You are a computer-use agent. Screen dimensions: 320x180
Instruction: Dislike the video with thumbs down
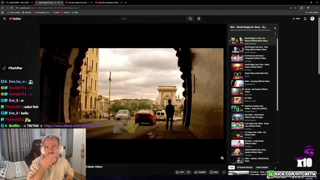[x=188, y=172]
